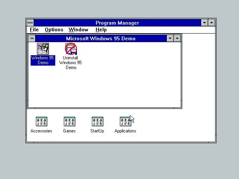Click the highlighted 'Windows 95 Demo' label
The image size is (239, 179).
43,60
